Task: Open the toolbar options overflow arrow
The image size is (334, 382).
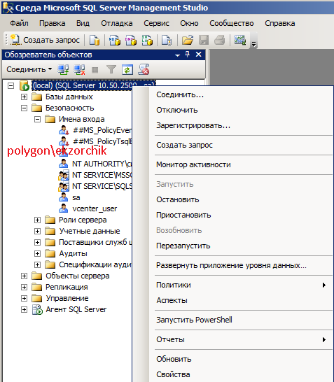Action: (254, 44)
